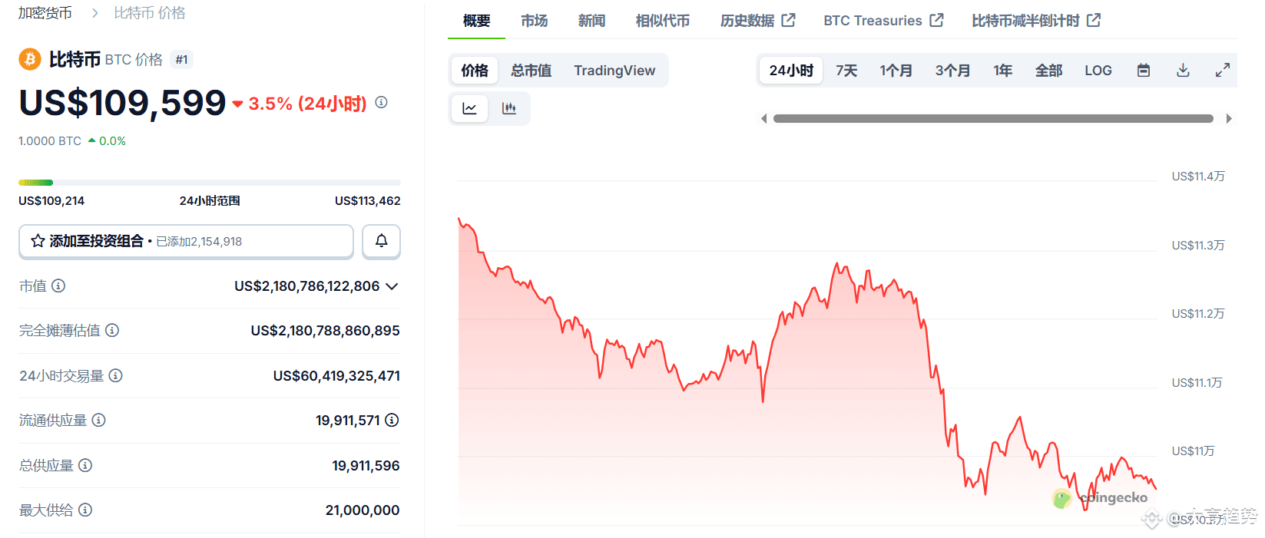Select the 总市值 chart mode

click(x=531, y=71)
